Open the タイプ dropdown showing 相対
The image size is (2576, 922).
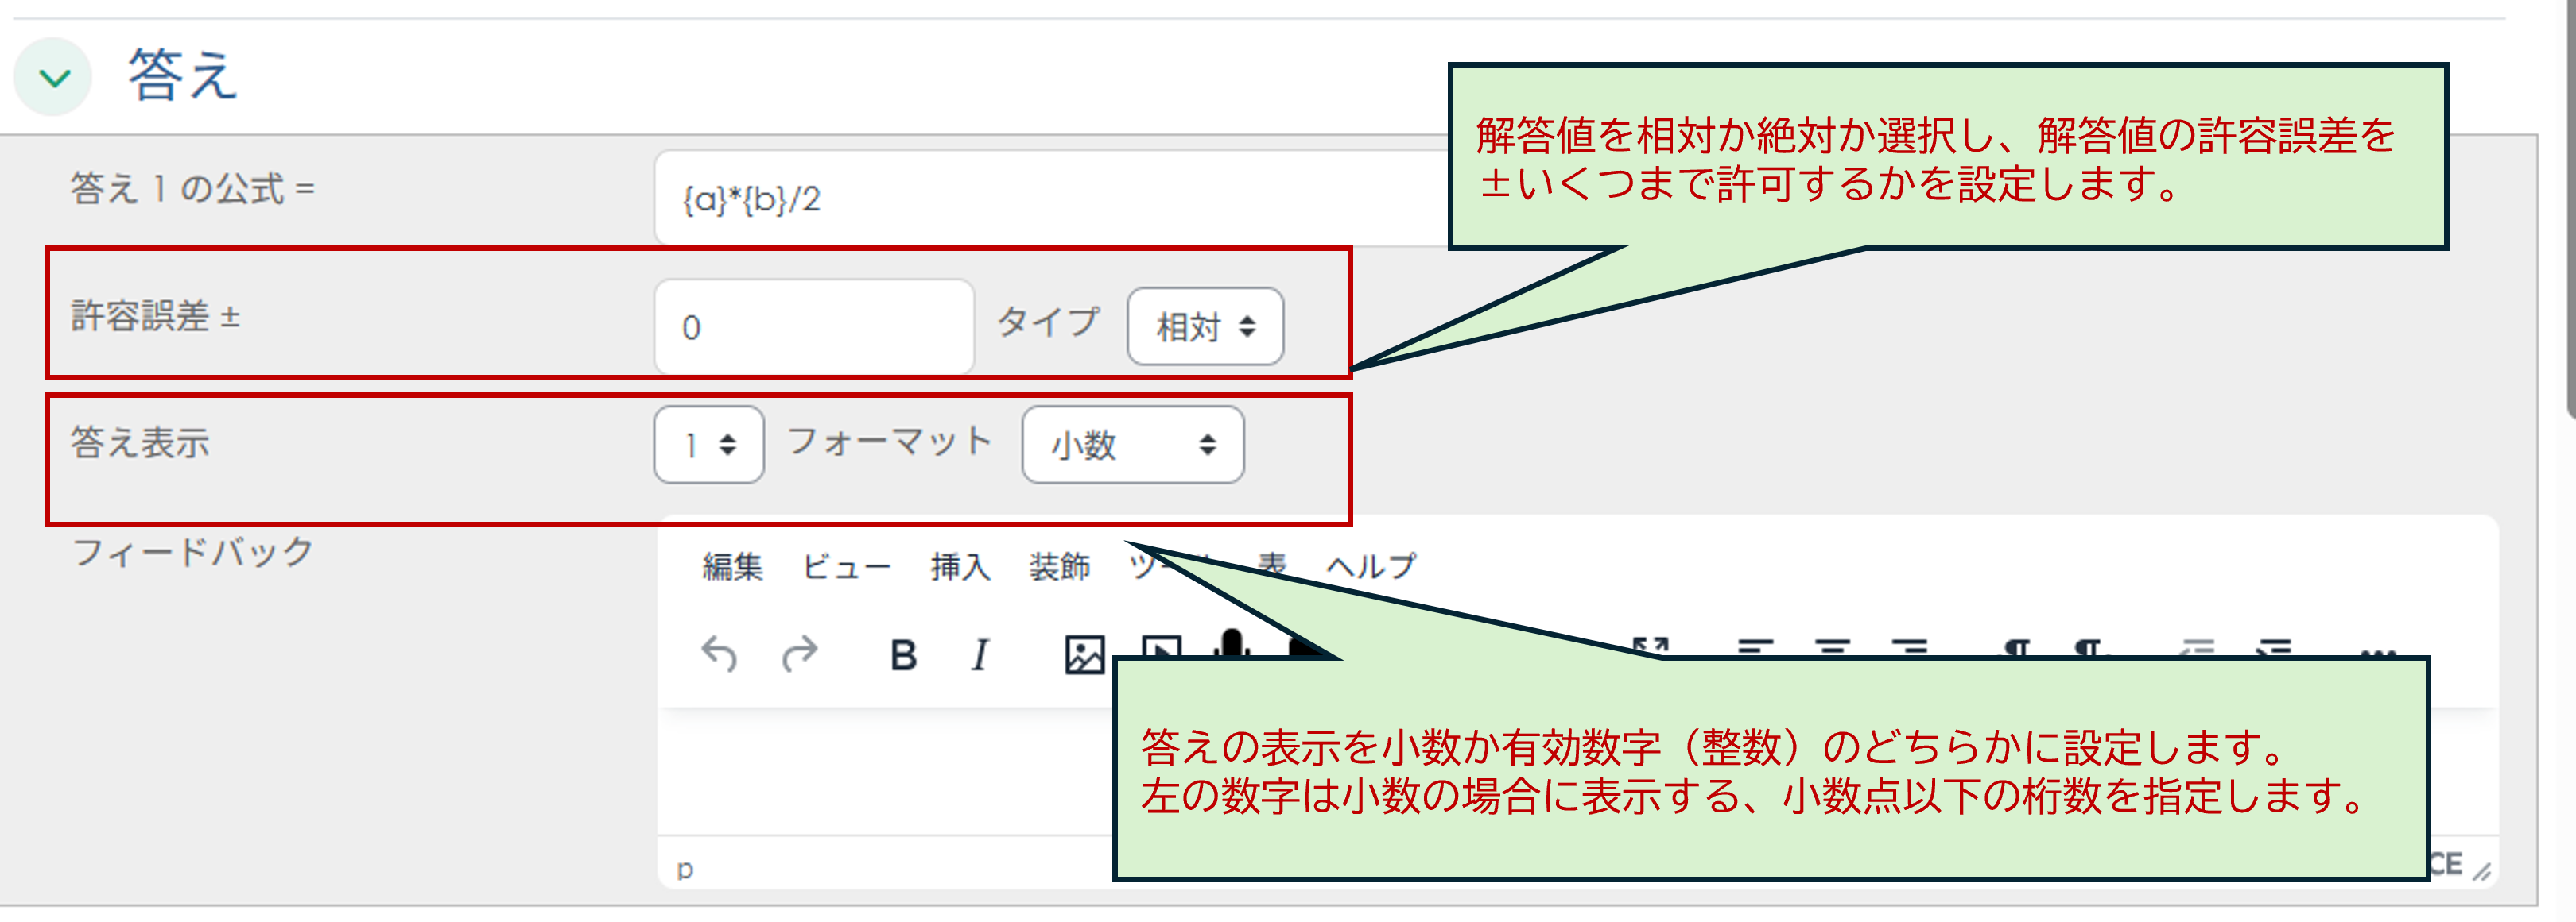point(1205,326)
